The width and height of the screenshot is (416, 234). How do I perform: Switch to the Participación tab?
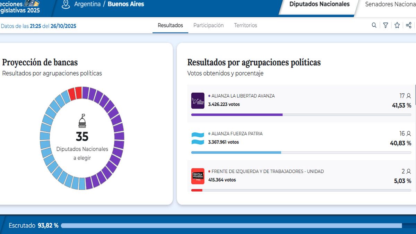click(x=208, y=25)
